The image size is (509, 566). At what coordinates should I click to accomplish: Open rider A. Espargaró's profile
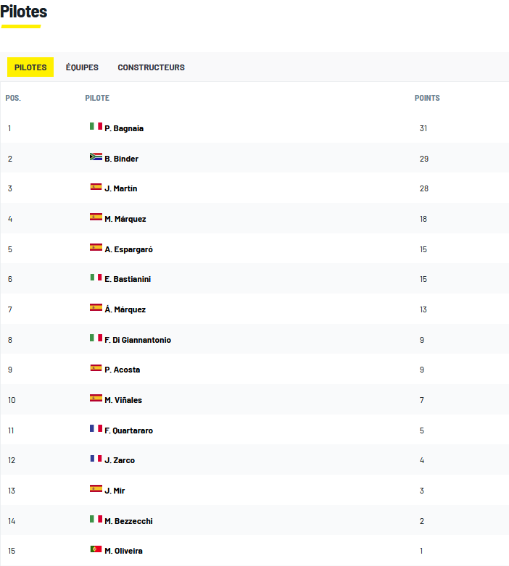(x=128, y=249)
